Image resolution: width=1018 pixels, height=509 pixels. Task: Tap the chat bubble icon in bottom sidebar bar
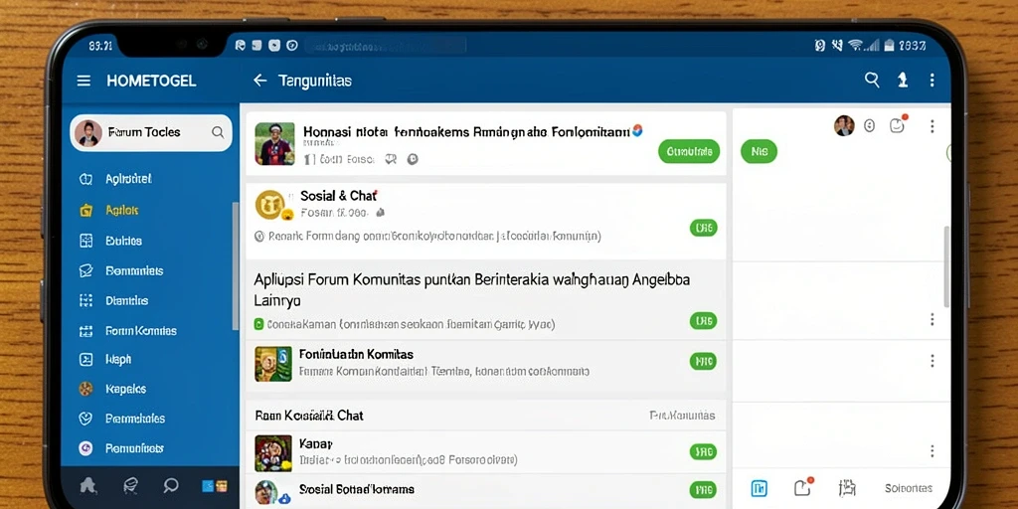pos(171,485)
